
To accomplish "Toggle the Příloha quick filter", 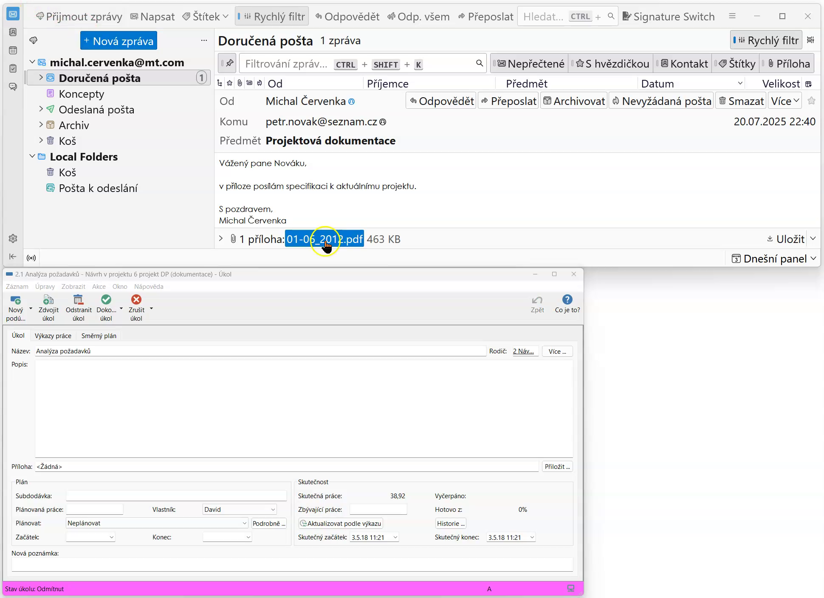I will pyautogui.click(x=789, y=64).
